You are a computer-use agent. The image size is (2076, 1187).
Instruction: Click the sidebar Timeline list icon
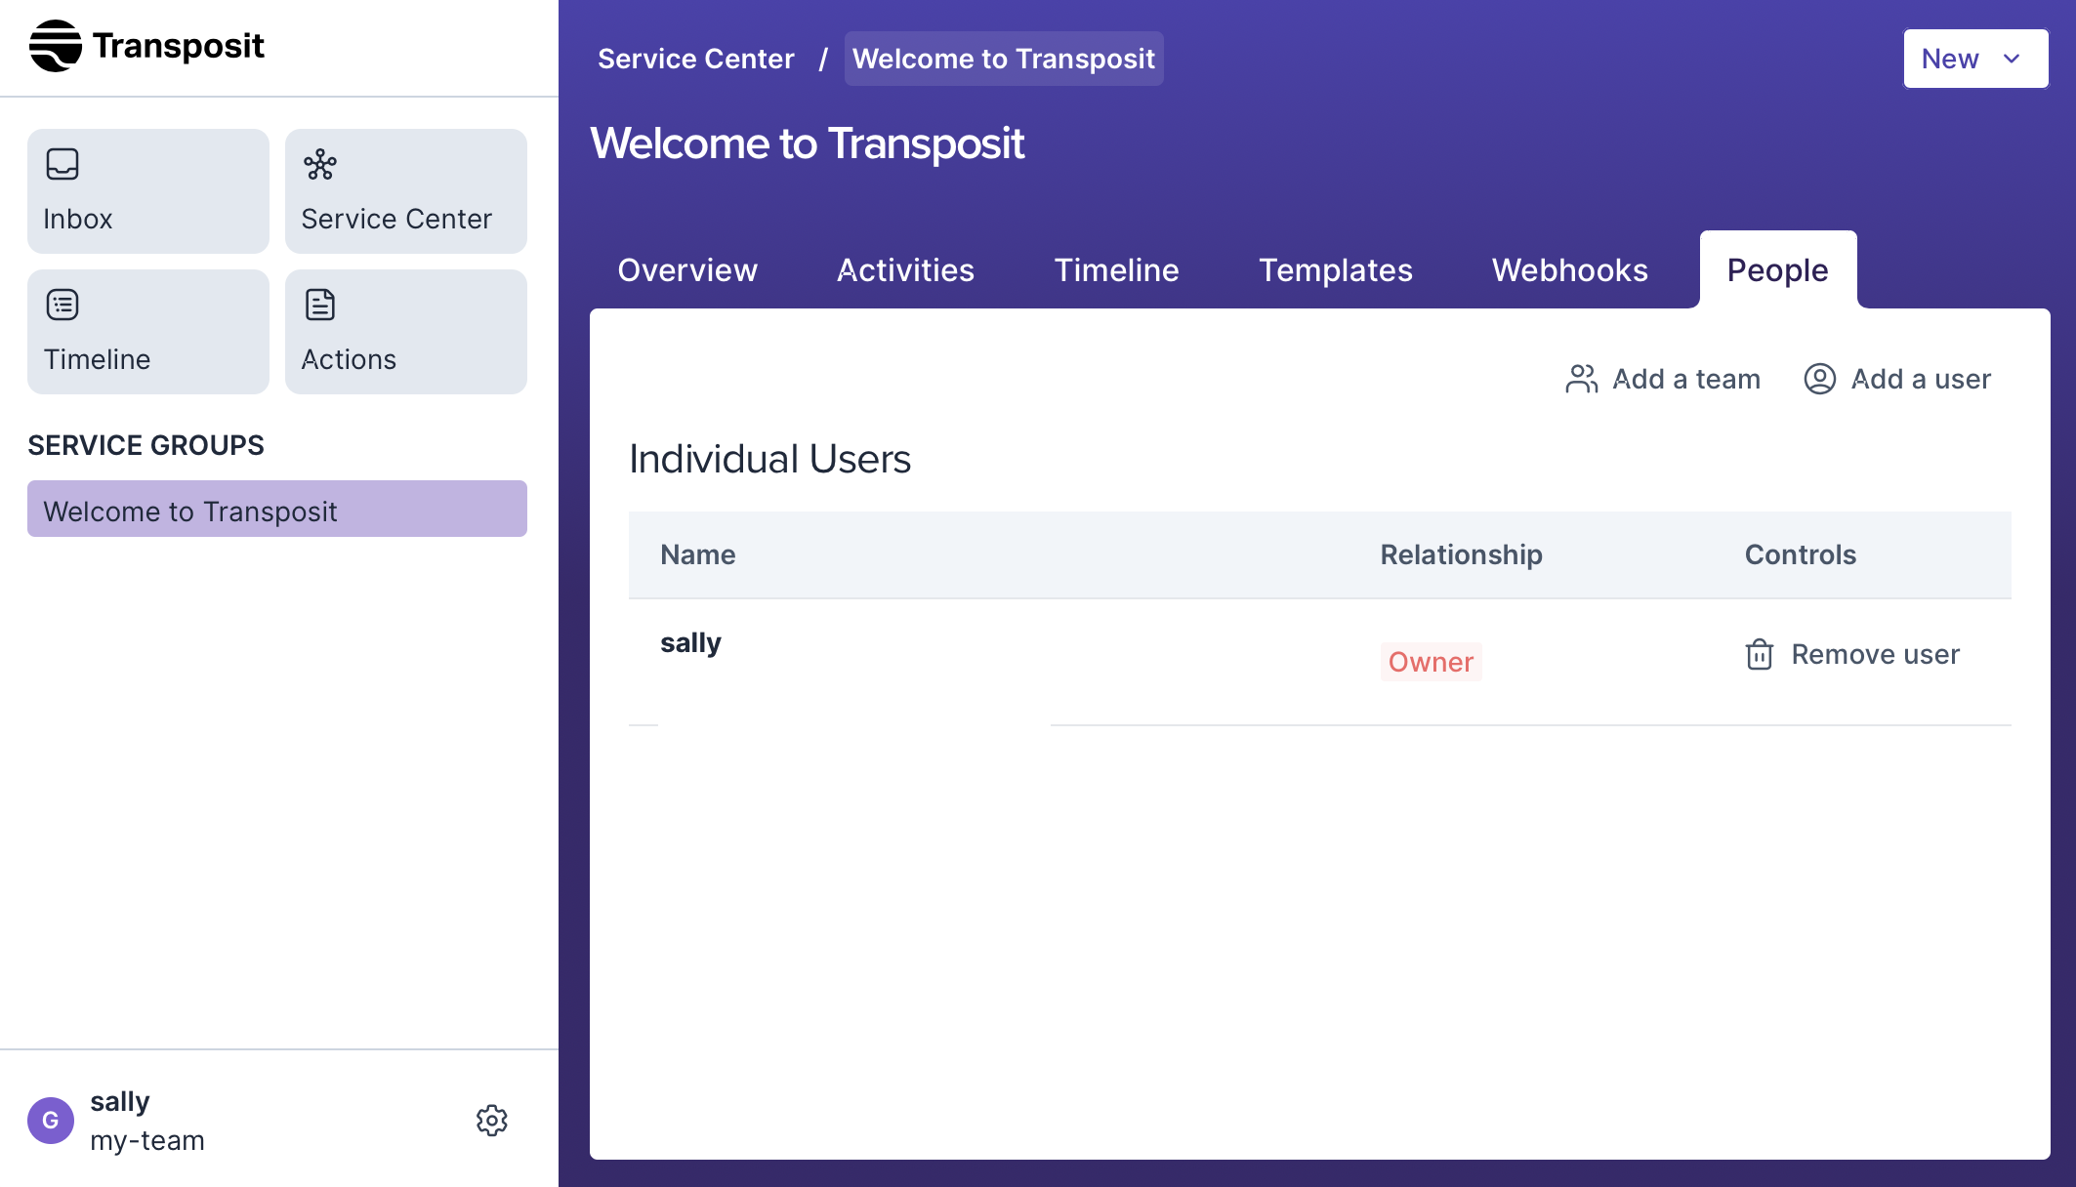(x=62, y=305)
